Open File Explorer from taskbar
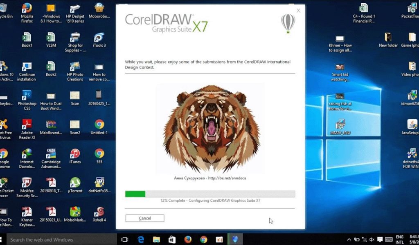 [x=156, y=239]
